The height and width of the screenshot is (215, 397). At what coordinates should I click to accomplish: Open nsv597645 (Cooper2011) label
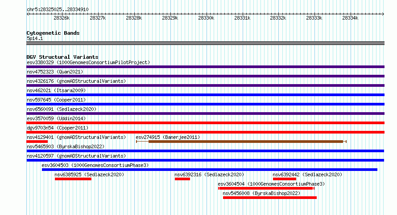coord(56,100)
